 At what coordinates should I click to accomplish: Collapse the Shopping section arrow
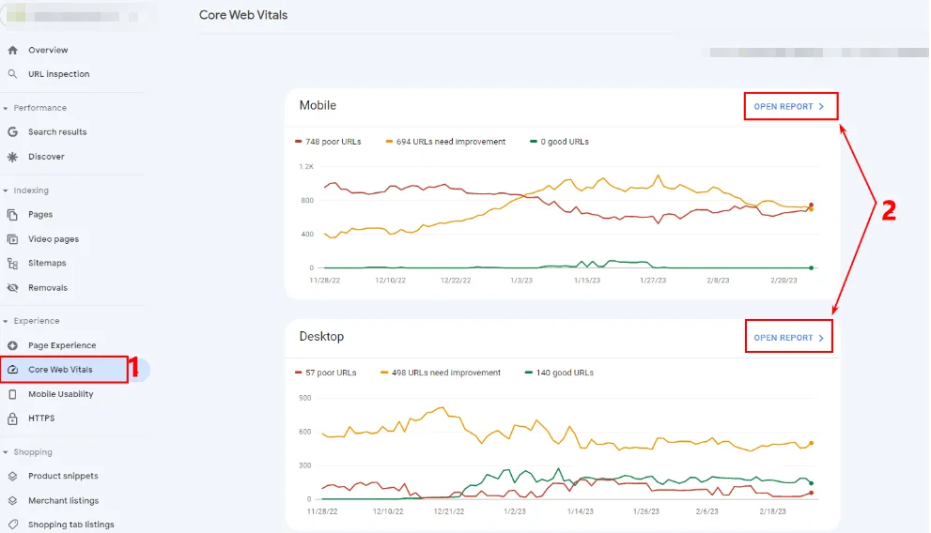click(6, 452)
